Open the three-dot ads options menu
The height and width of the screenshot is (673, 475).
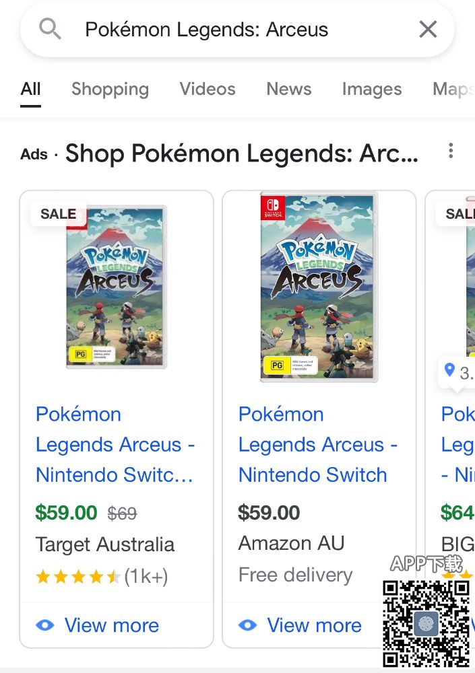tap(451, 151)
